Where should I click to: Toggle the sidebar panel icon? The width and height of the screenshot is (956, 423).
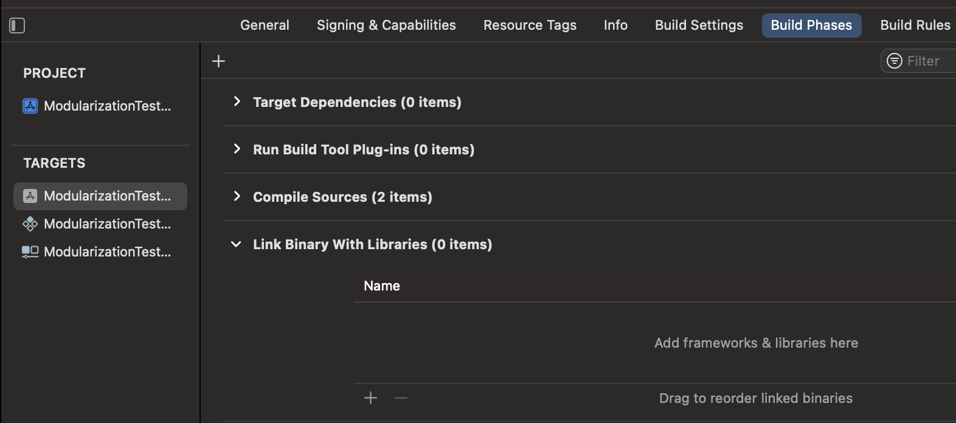click(x=17, y=26)
